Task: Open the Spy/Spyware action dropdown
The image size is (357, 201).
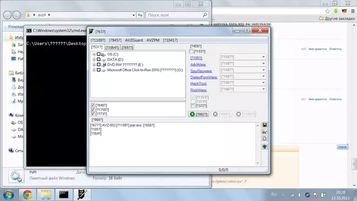Action: [x=263, y=70]
